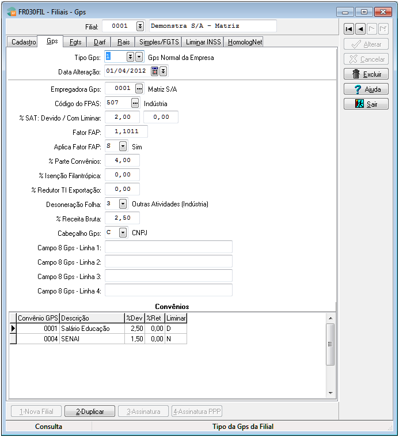This screenshot has height=437, width=399.
Task: Click scroll down arrow in Convênios grid
Action: tap(330, 393)
